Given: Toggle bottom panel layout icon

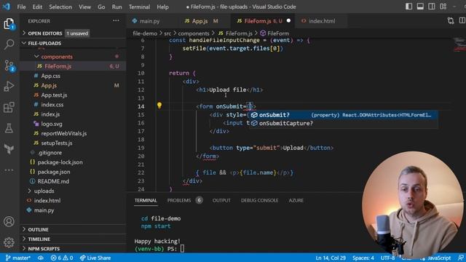Looking at the screenshot, I should pyautogui.click(x=420, y=7).
